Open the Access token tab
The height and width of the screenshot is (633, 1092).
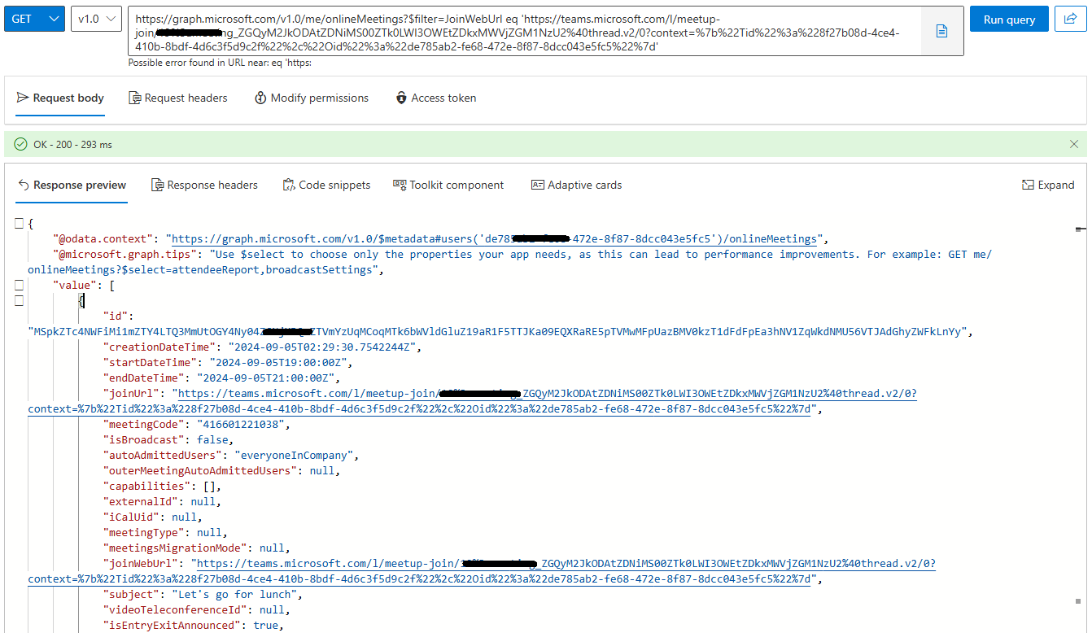435,98
